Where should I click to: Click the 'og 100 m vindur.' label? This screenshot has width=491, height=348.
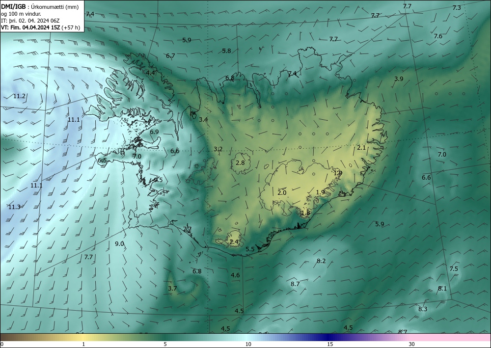point(21,14)
